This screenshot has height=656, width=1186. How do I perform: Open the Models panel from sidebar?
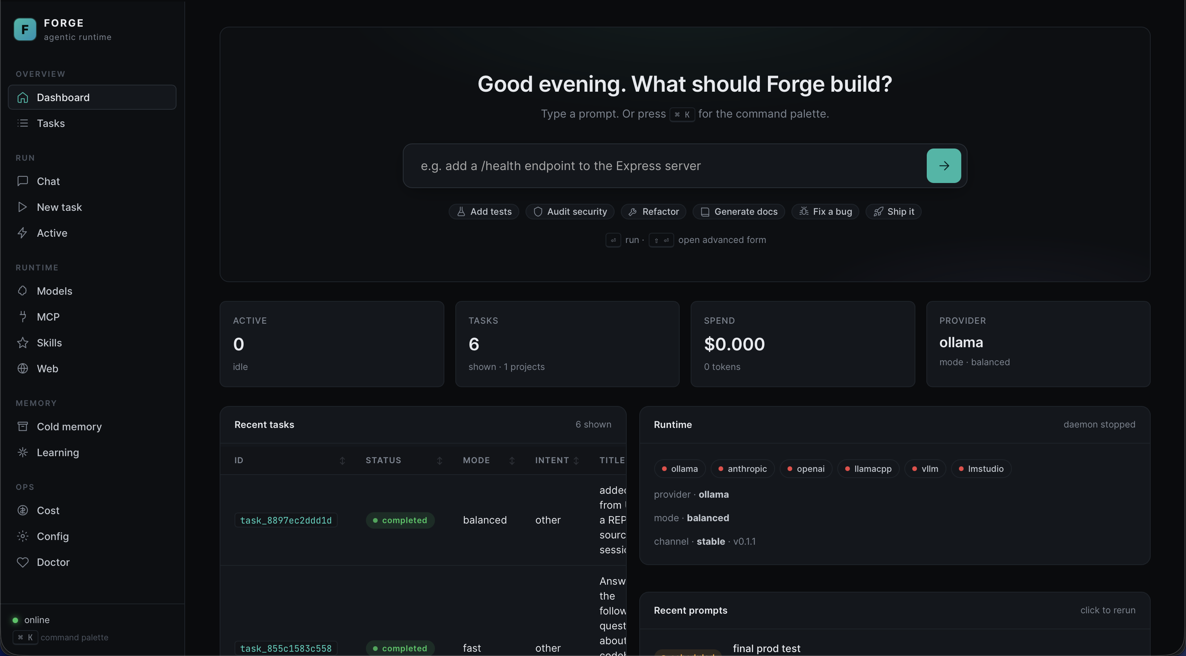click(55, 291)
